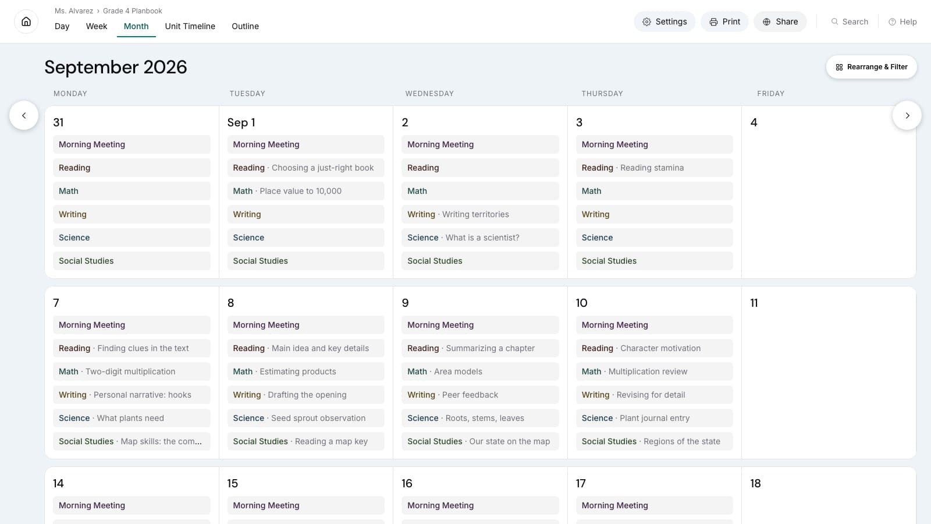Open the Unit Timeline tab
The image size is (931, 524).
[190, 26]
